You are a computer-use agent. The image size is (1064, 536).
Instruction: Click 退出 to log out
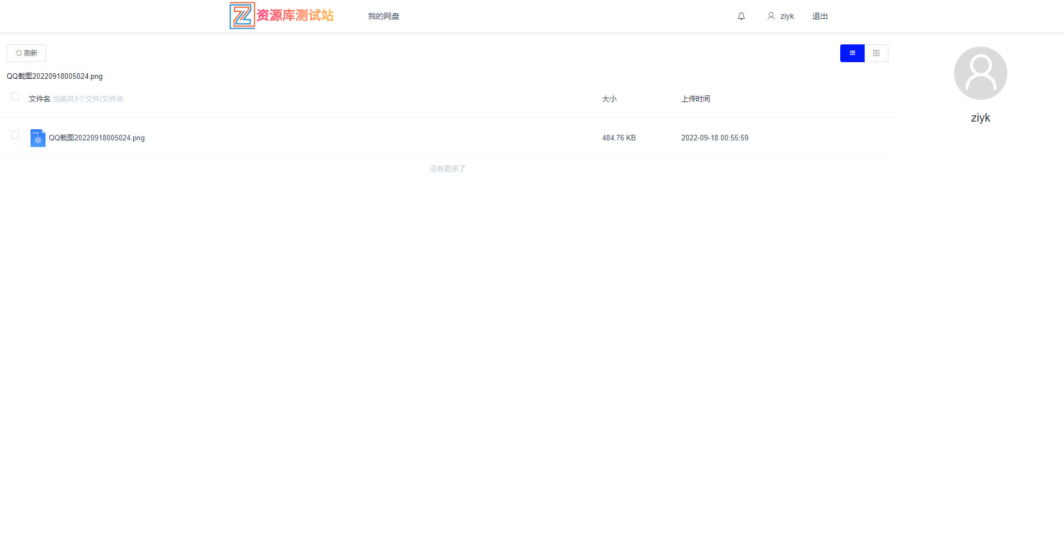click(820, 16)
